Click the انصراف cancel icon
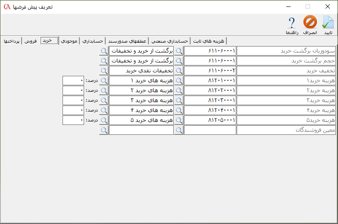 (310, 25)
